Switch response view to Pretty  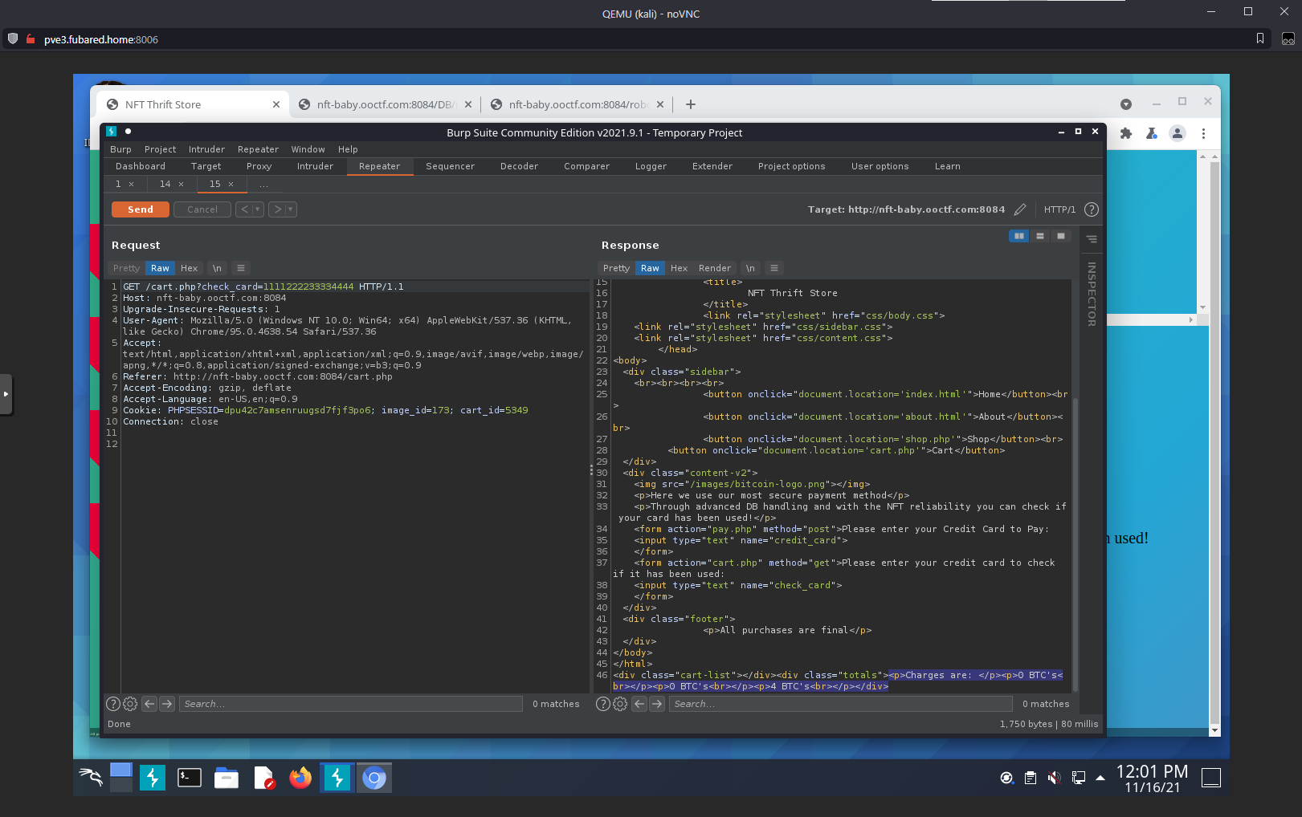click(616, 268)
